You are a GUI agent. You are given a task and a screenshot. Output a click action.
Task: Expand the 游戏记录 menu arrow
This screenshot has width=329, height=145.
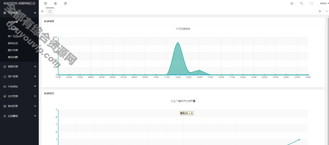[35, 106]
